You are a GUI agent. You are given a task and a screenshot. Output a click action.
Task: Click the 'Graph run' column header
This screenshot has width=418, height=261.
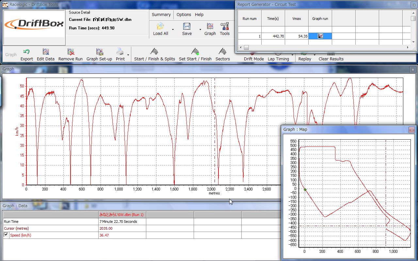point(320,19)
